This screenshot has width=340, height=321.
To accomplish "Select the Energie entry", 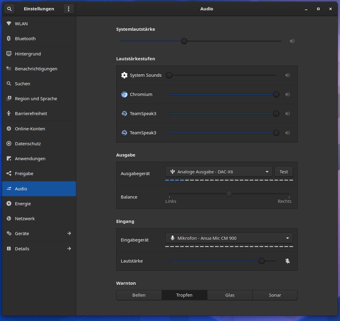I will [39, 204].
